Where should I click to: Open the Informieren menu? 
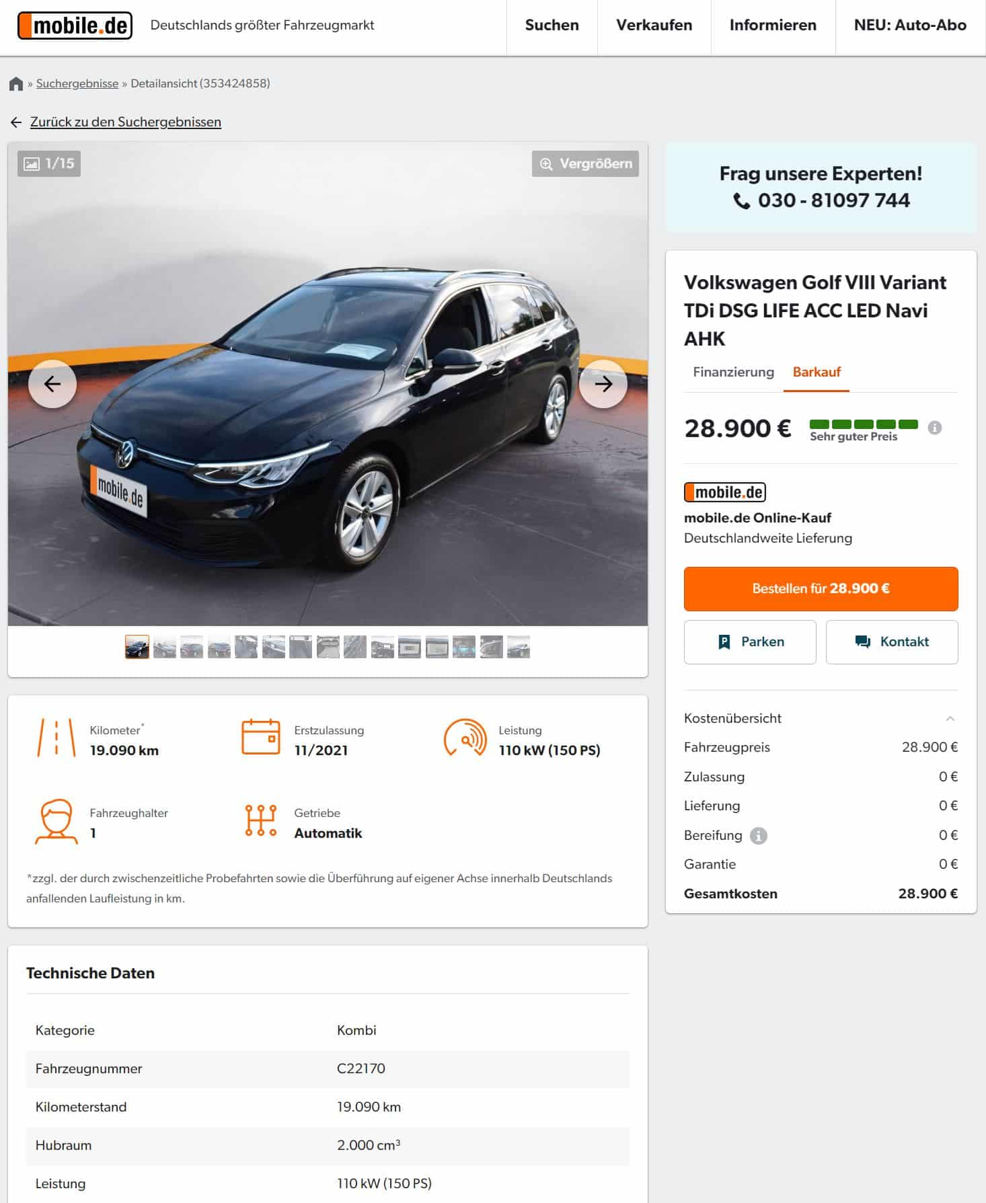click(773, 26)
